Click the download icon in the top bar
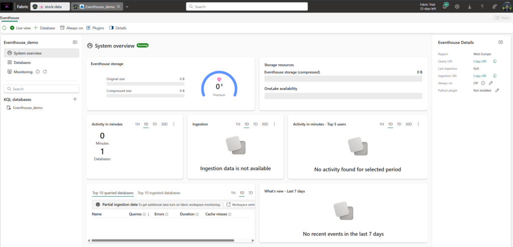 coord(469,7)
